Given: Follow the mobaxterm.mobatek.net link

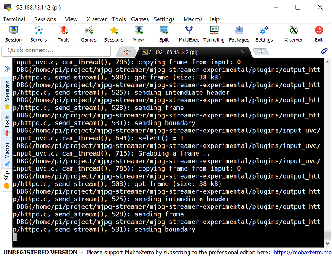Looking at the screenshot, I should click(x=302, y=252).
